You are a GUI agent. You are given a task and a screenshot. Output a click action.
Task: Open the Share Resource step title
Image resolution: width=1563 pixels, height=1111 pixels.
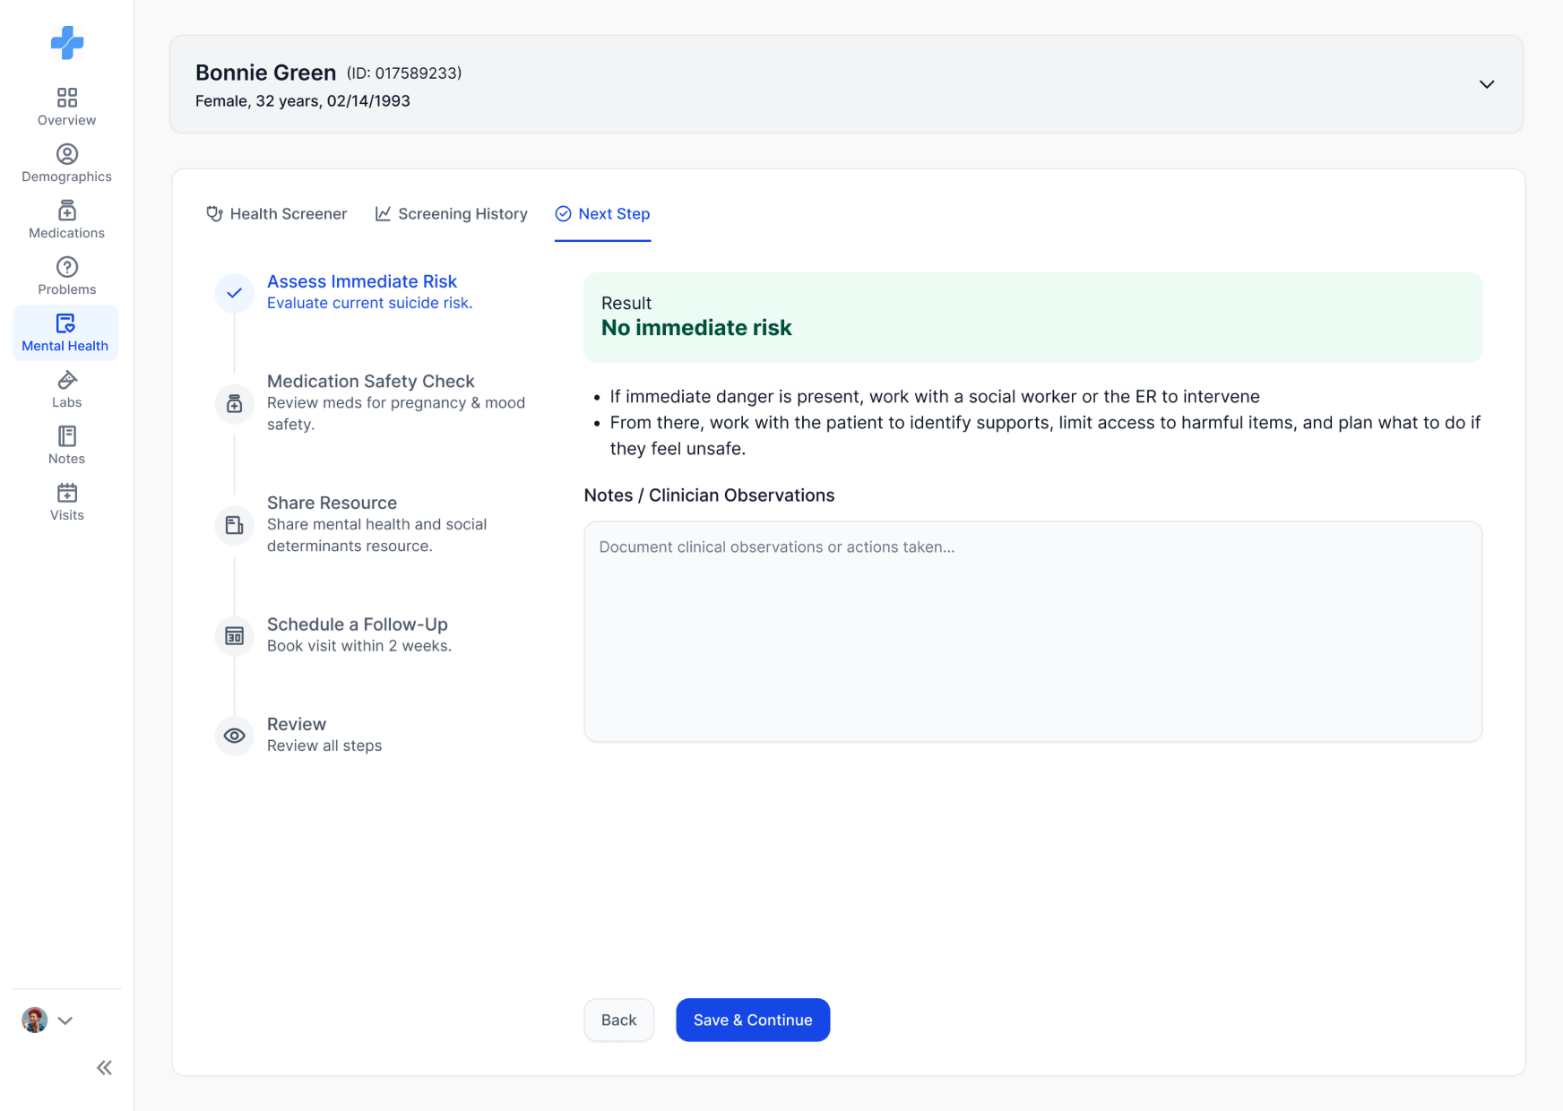[332, 504]
